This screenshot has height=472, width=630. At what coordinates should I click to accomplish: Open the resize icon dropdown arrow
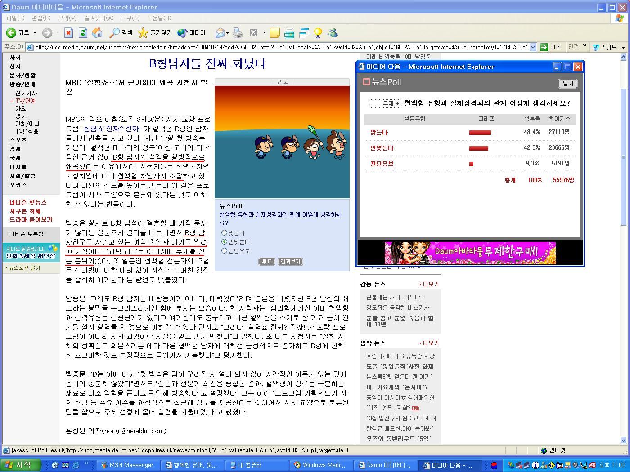264,33
